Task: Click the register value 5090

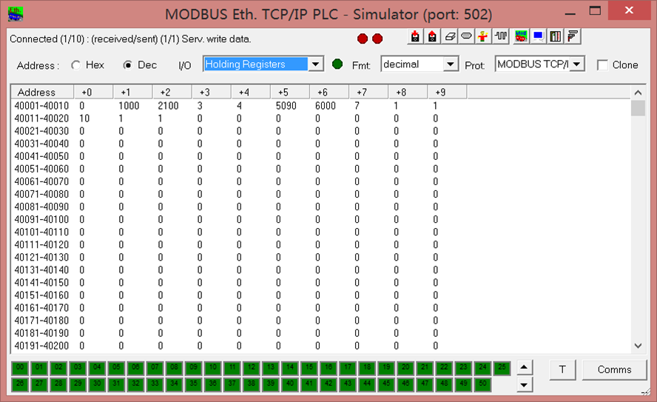Action: (286, 106)
